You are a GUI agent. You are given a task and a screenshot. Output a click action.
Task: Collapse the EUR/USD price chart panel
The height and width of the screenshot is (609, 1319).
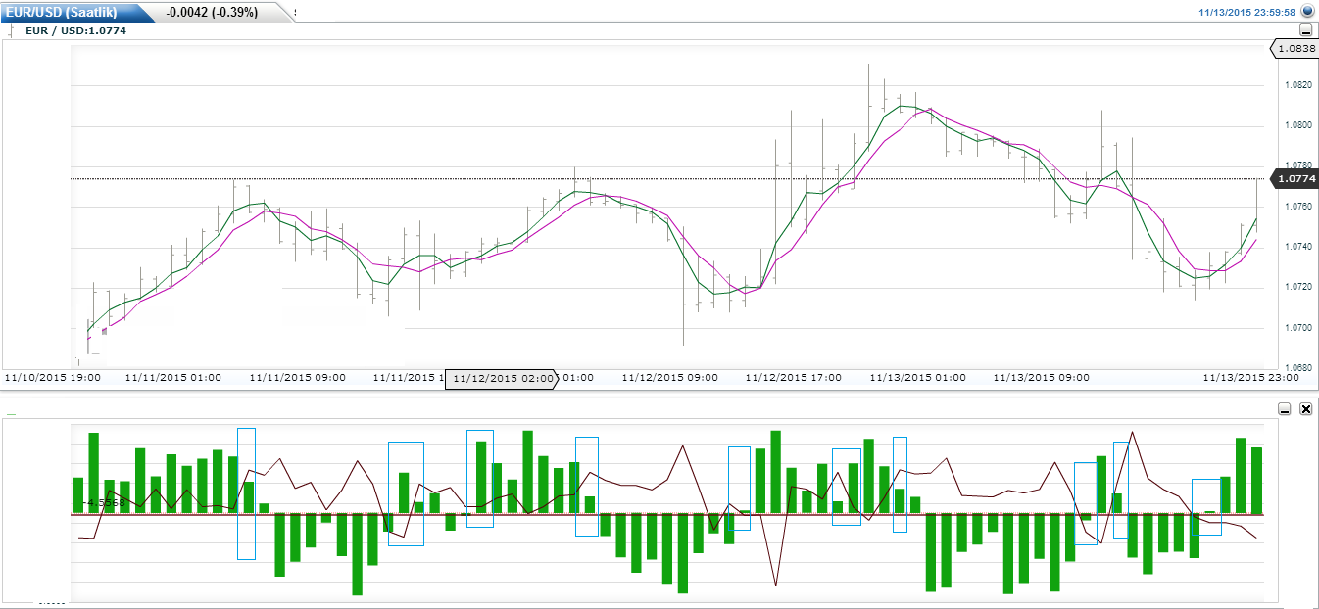(1305, 31)
